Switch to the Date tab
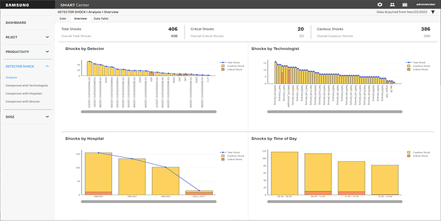 [x=63, y=18]
